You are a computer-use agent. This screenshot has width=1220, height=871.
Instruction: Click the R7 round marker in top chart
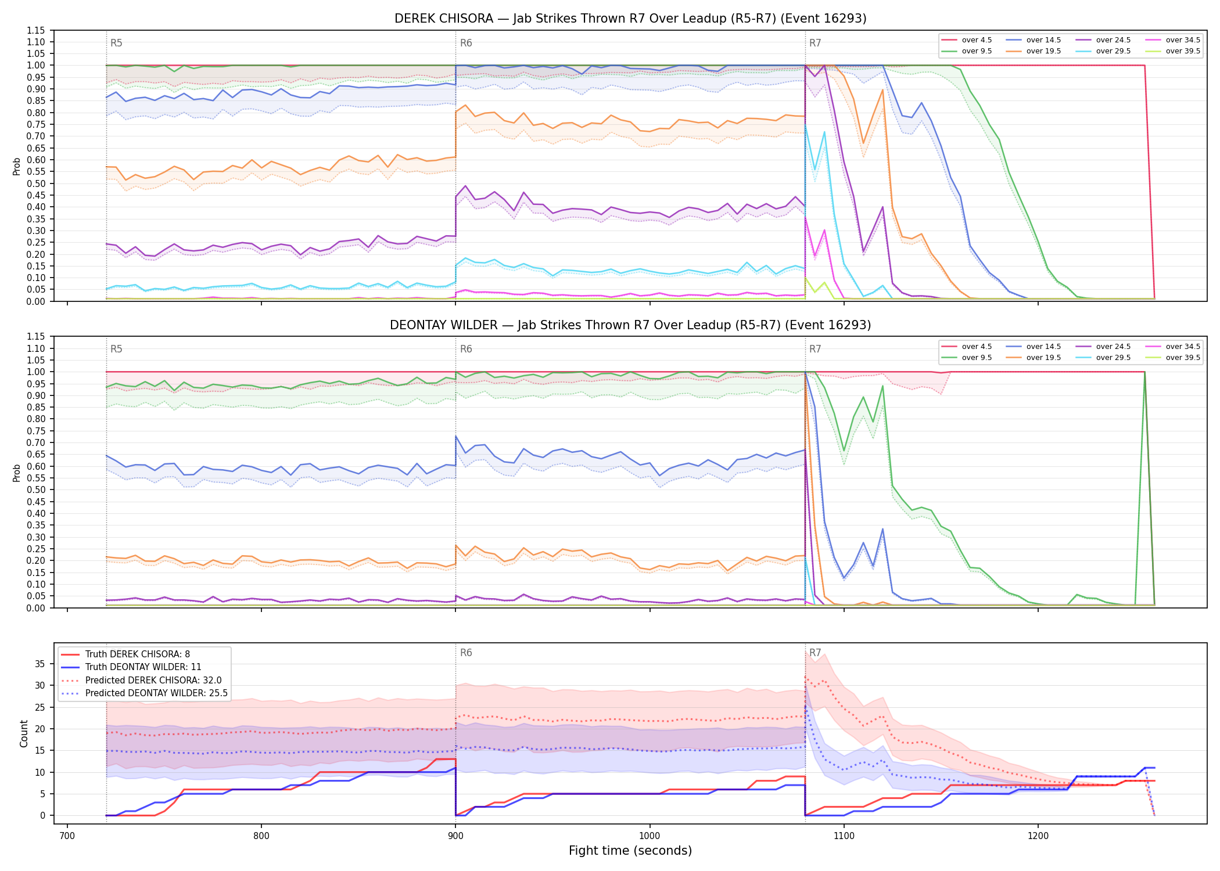point(815,43)
